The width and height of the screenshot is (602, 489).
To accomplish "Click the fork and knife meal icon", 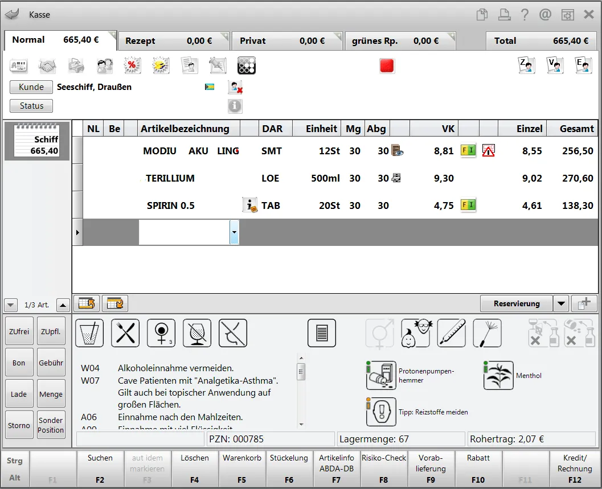I will pyautogui.click(x=125, y=333).
